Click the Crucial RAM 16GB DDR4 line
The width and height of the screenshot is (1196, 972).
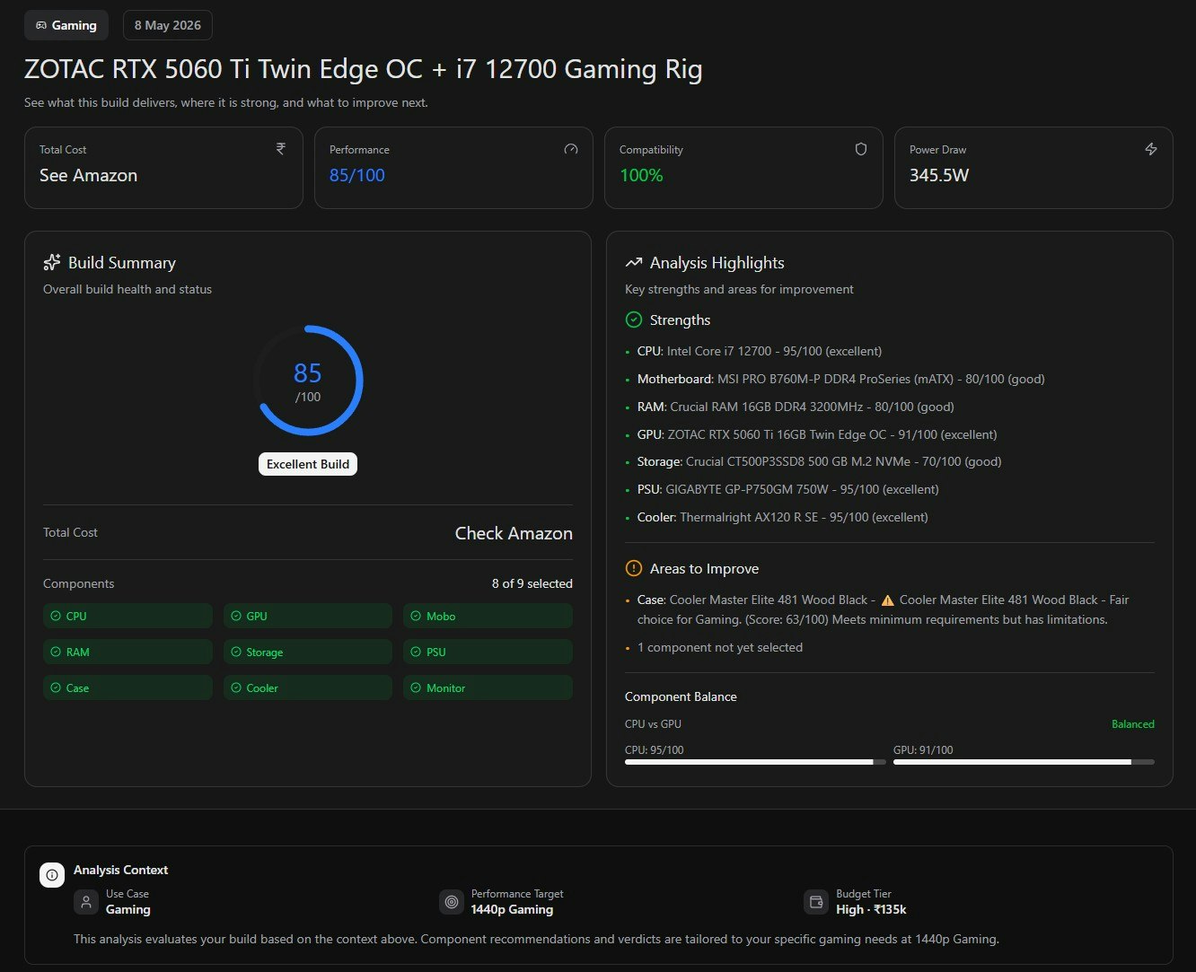[796, 407]
